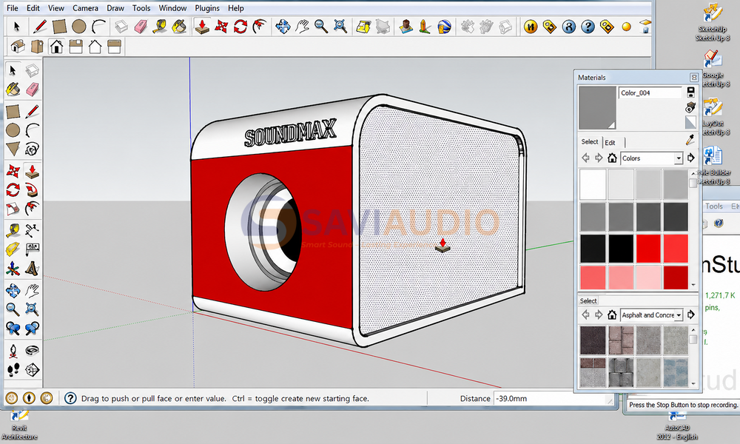Click Preview in Google Earth icon

point(444,27)
